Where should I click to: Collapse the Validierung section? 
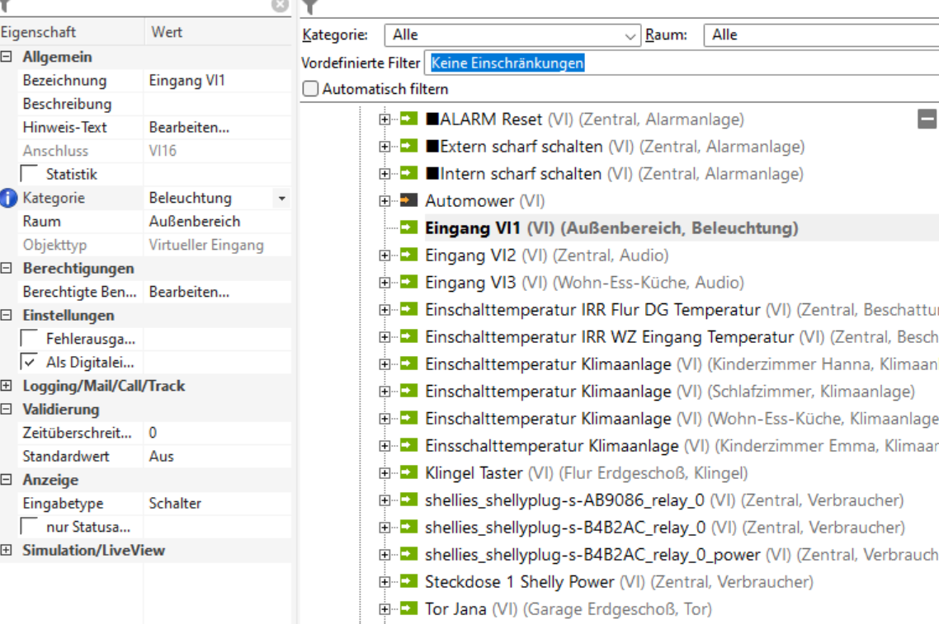click(x=6, y=409)
